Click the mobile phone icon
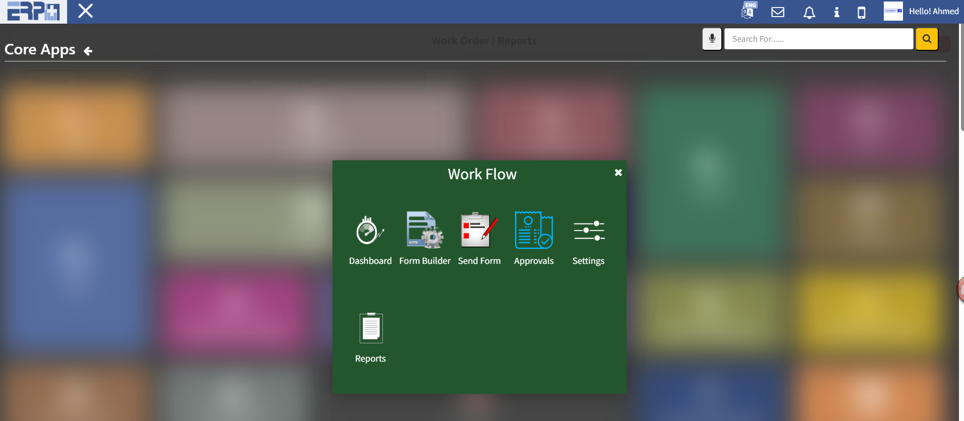This screenshot has height=421, width=964. click(862, 12)
